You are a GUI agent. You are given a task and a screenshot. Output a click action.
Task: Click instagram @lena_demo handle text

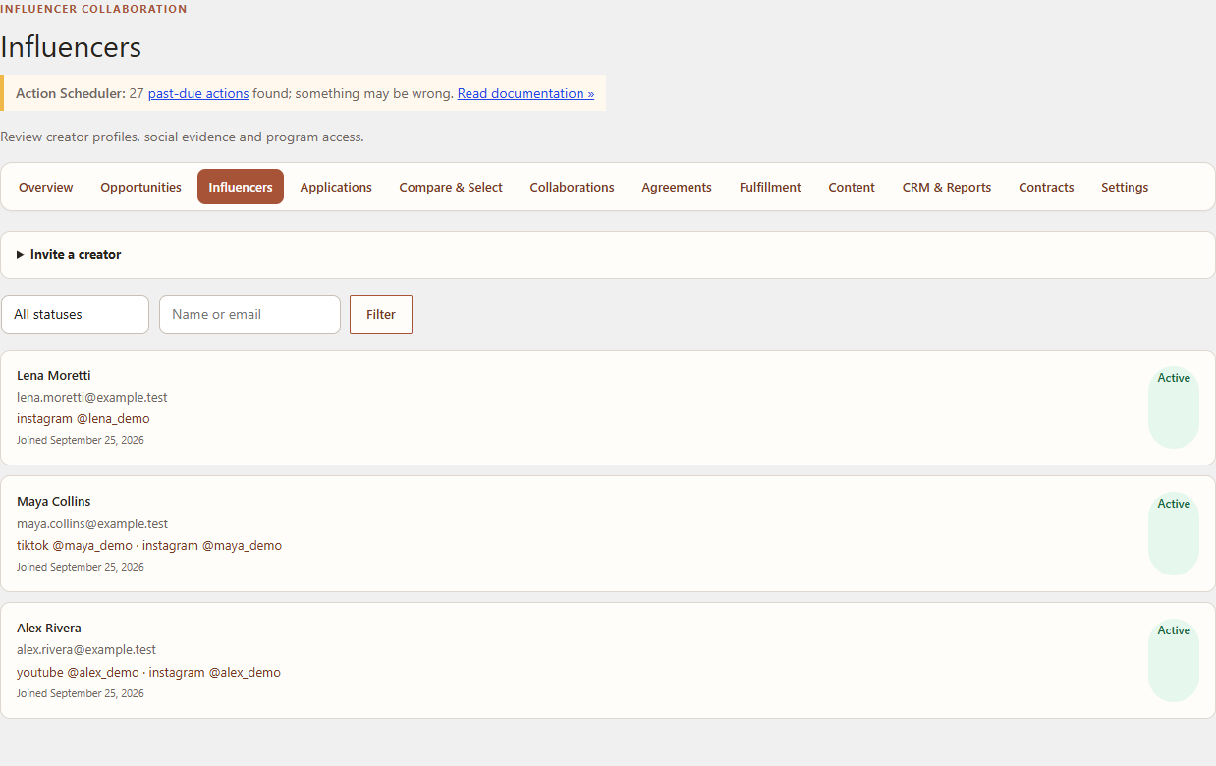(83, 419)
